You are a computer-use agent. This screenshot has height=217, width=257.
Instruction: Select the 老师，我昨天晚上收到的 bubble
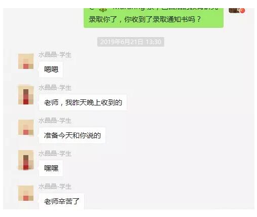click(83, 102)
